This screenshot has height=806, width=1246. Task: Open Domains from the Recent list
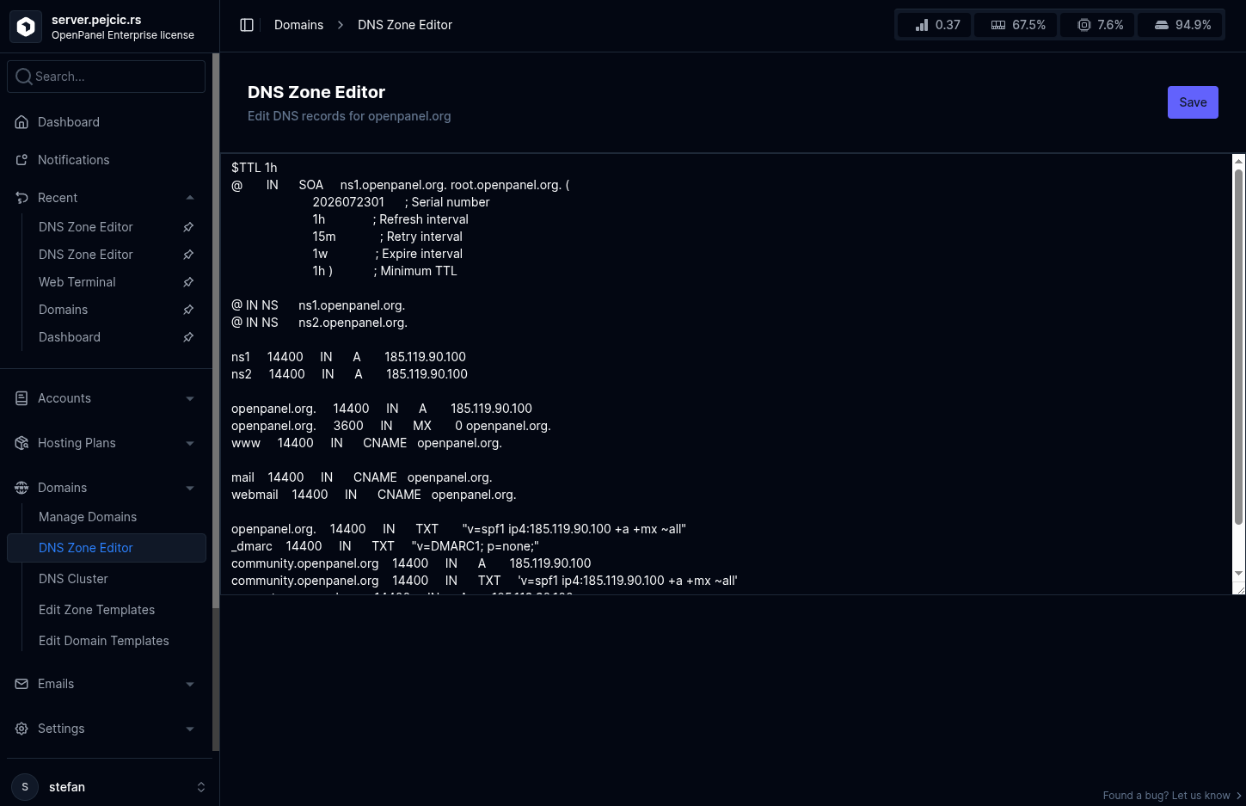click(64, 310)
